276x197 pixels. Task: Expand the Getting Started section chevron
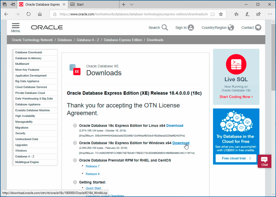tap(74, 182)
